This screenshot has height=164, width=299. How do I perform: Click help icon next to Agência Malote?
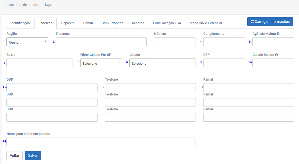278,34
